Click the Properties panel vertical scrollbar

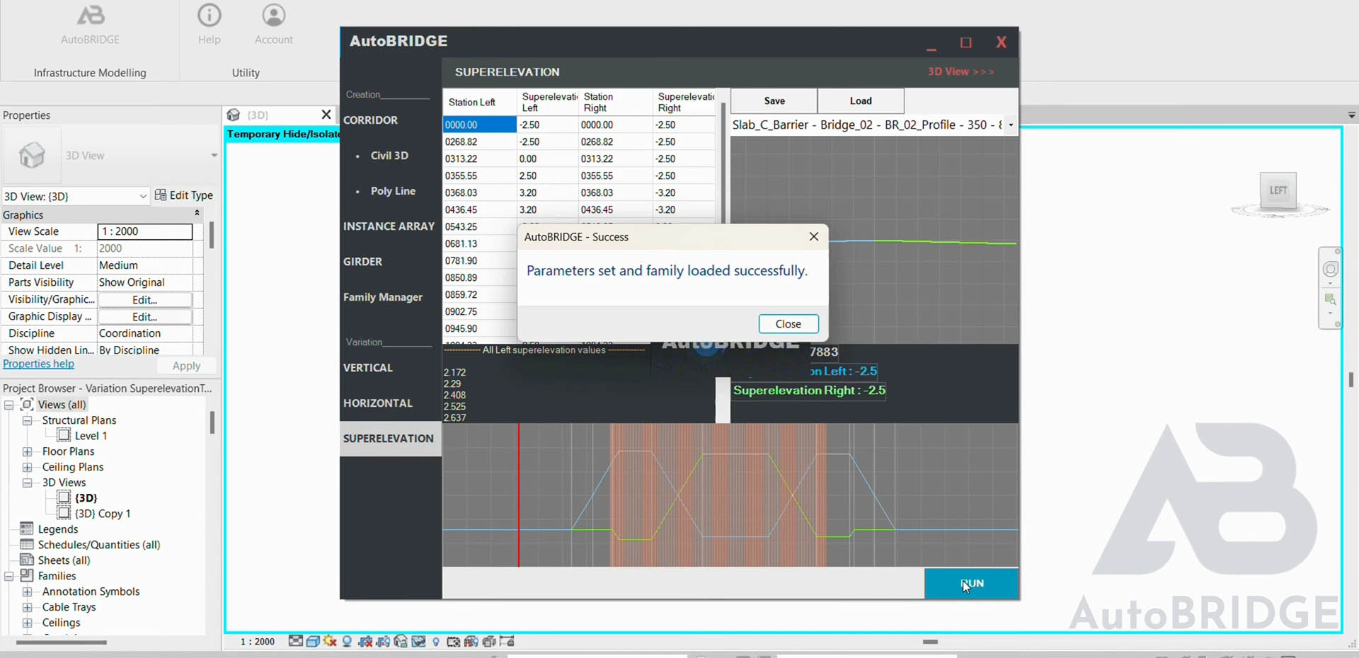pyautogui.click(x=211, y=235)
